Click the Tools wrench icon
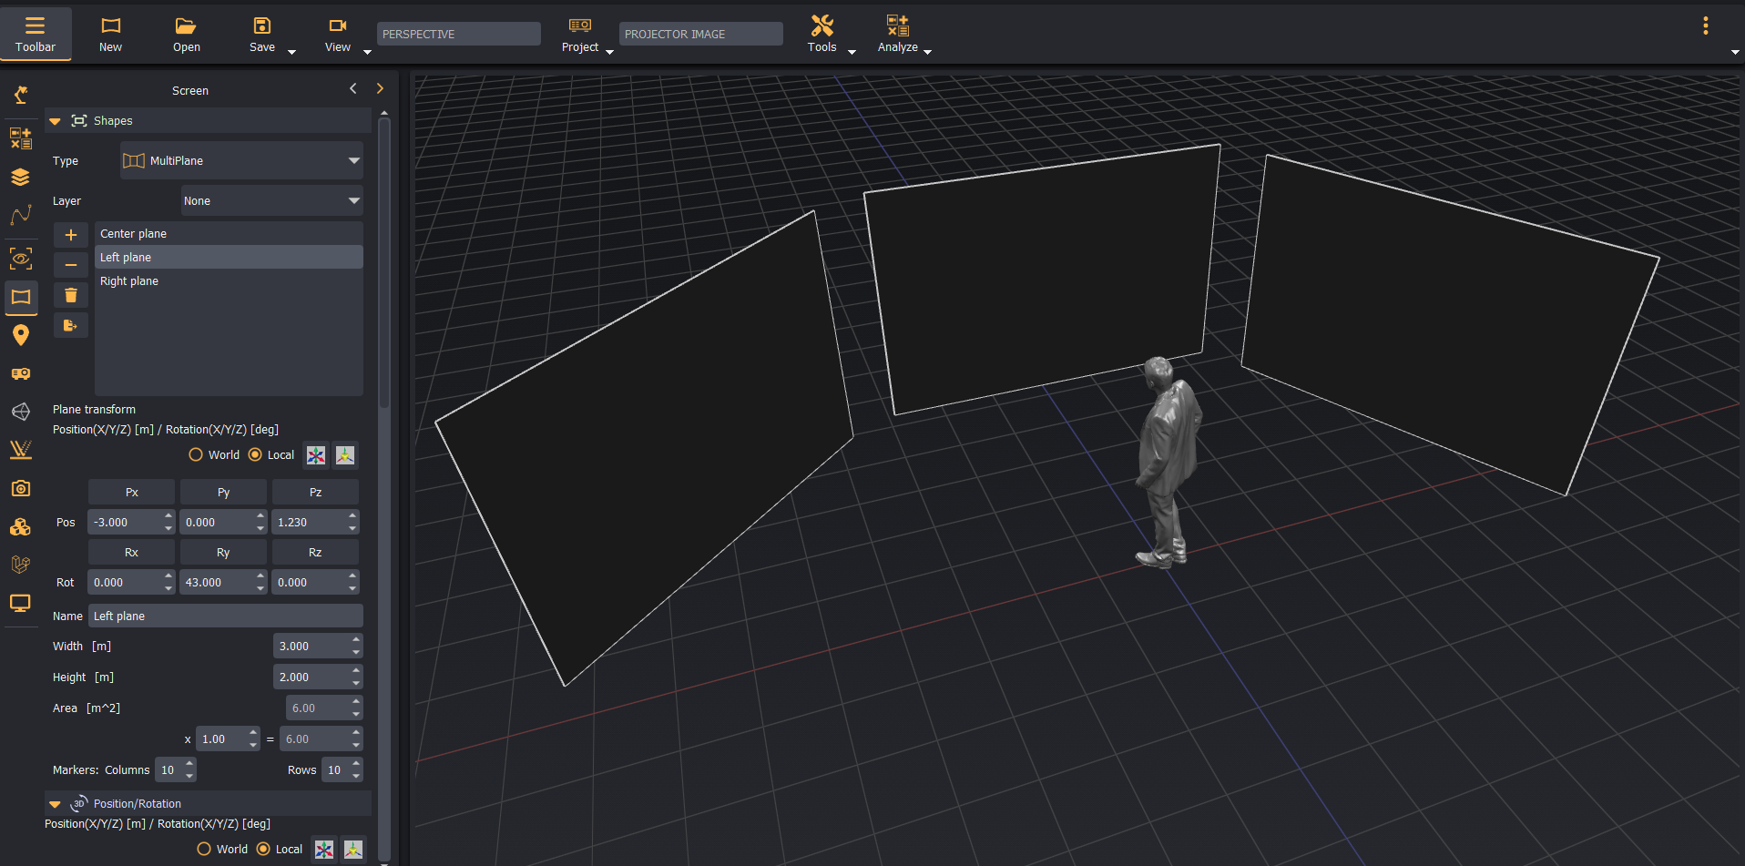 822,25
